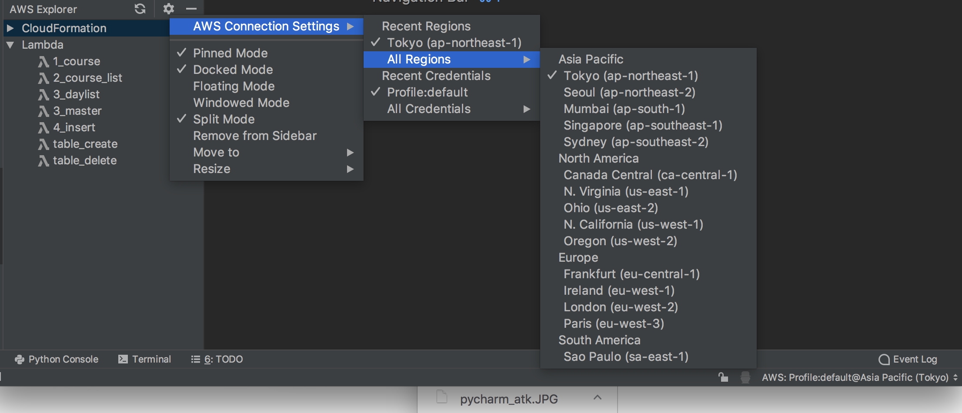962x413 pixels.
Task: Open the AWS Explorer gear settings
Action: coord(168,9)
